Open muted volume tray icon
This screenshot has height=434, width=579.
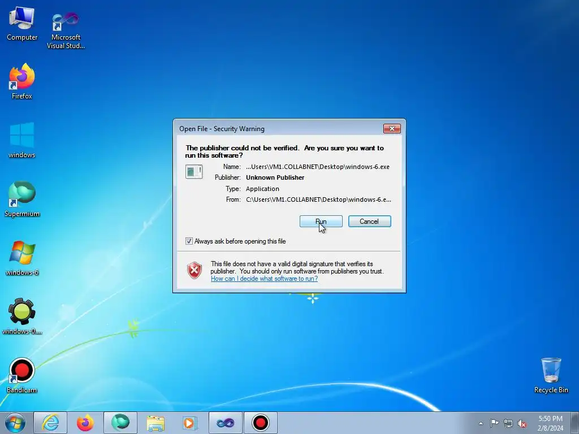(x=522, y=423)
